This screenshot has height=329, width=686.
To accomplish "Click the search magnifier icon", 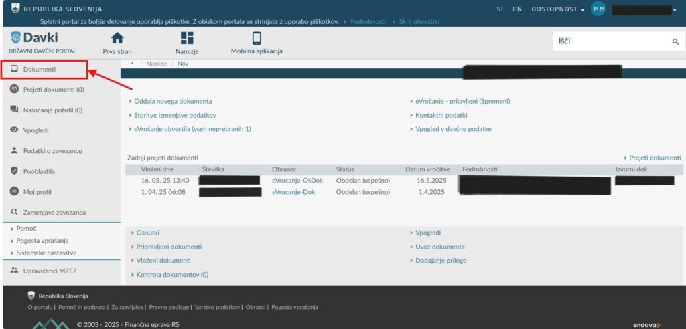I will (675, 41).
